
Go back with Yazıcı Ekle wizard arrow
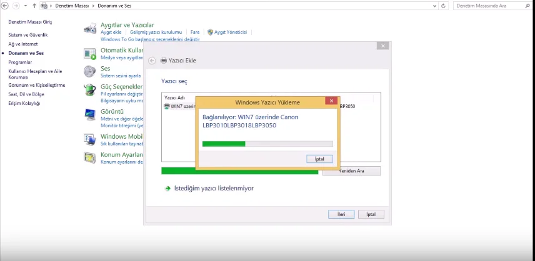coord(152,61)
